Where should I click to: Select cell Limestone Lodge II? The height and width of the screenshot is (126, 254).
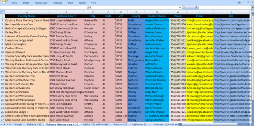27,112
